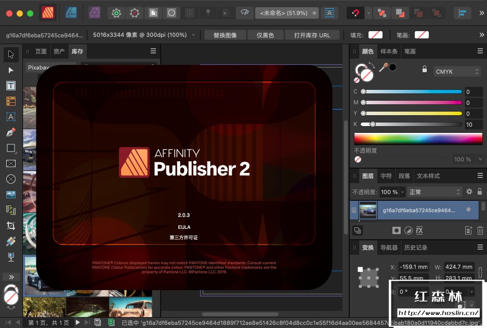
Task: Select the color picker eyedropper
Action: pos(383,67)
